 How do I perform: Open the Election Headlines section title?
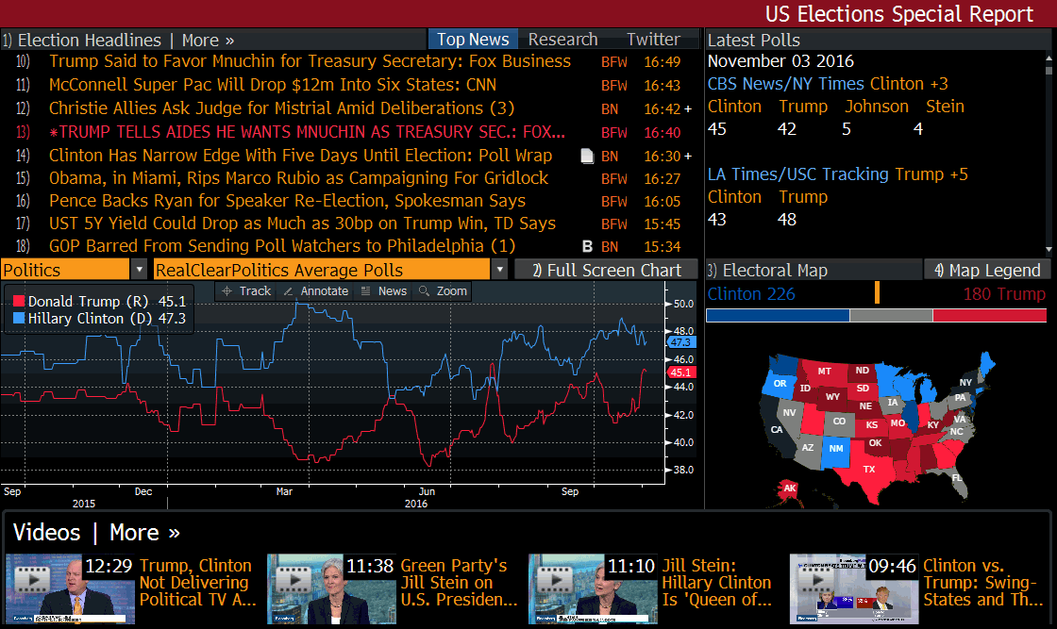(90, 40)
